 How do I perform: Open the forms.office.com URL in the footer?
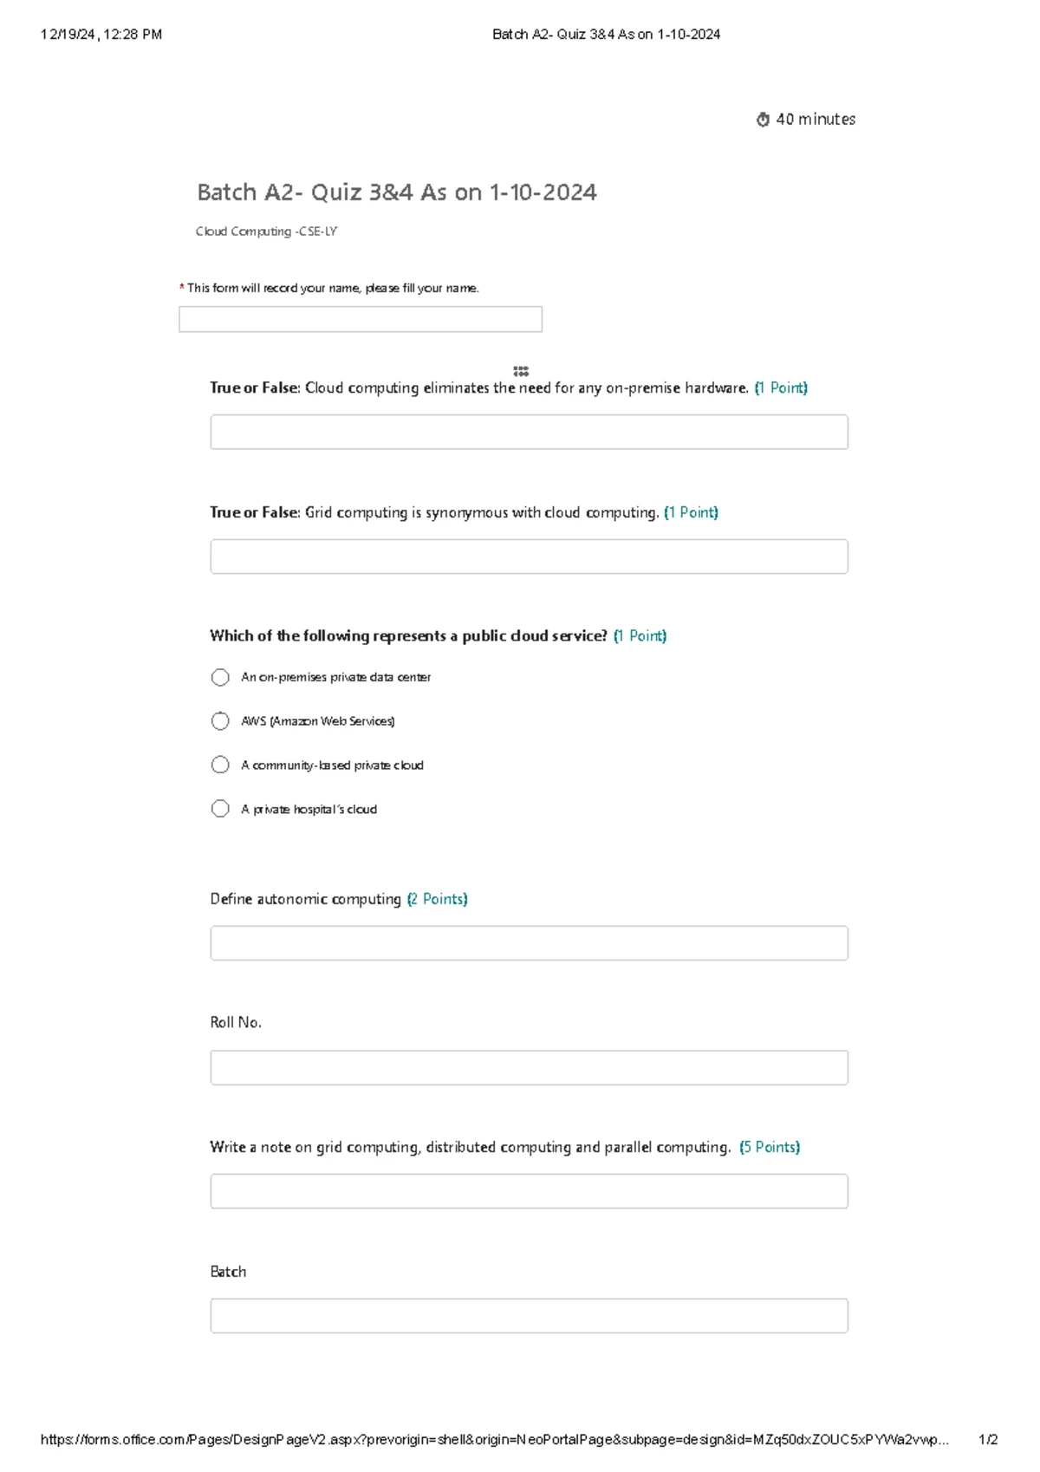pos(494,1440)
